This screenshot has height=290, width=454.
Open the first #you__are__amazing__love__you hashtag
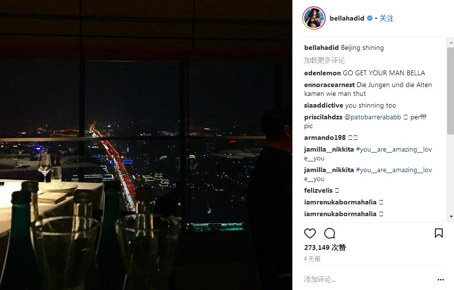point(368,154)
